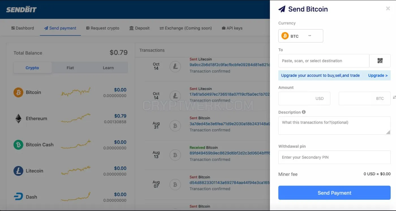Click Litecoin icon of 17a61a5d transaction

pos(175,96)
